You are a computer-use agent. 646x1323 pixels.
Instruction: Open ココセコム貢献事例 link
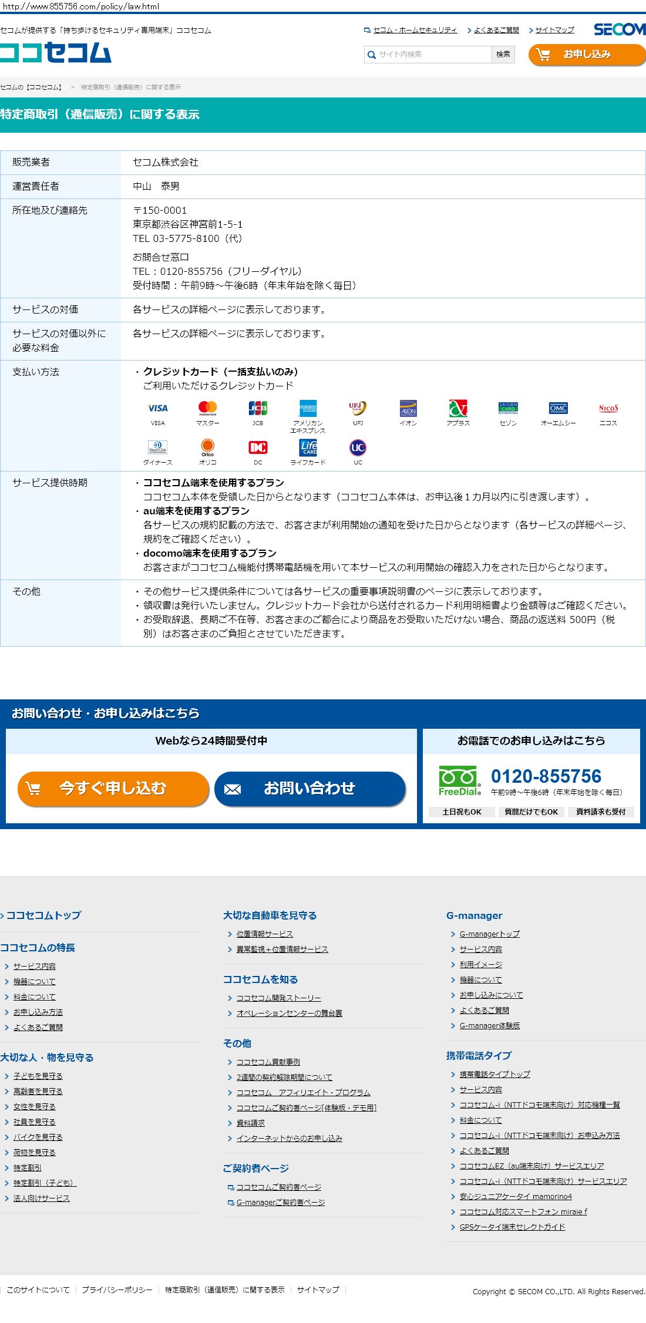click(268, 1062)
